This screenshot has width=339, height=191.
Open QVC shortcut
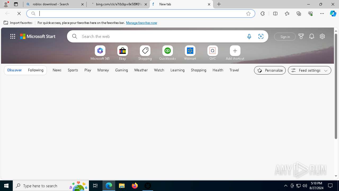tap(213, 53)
